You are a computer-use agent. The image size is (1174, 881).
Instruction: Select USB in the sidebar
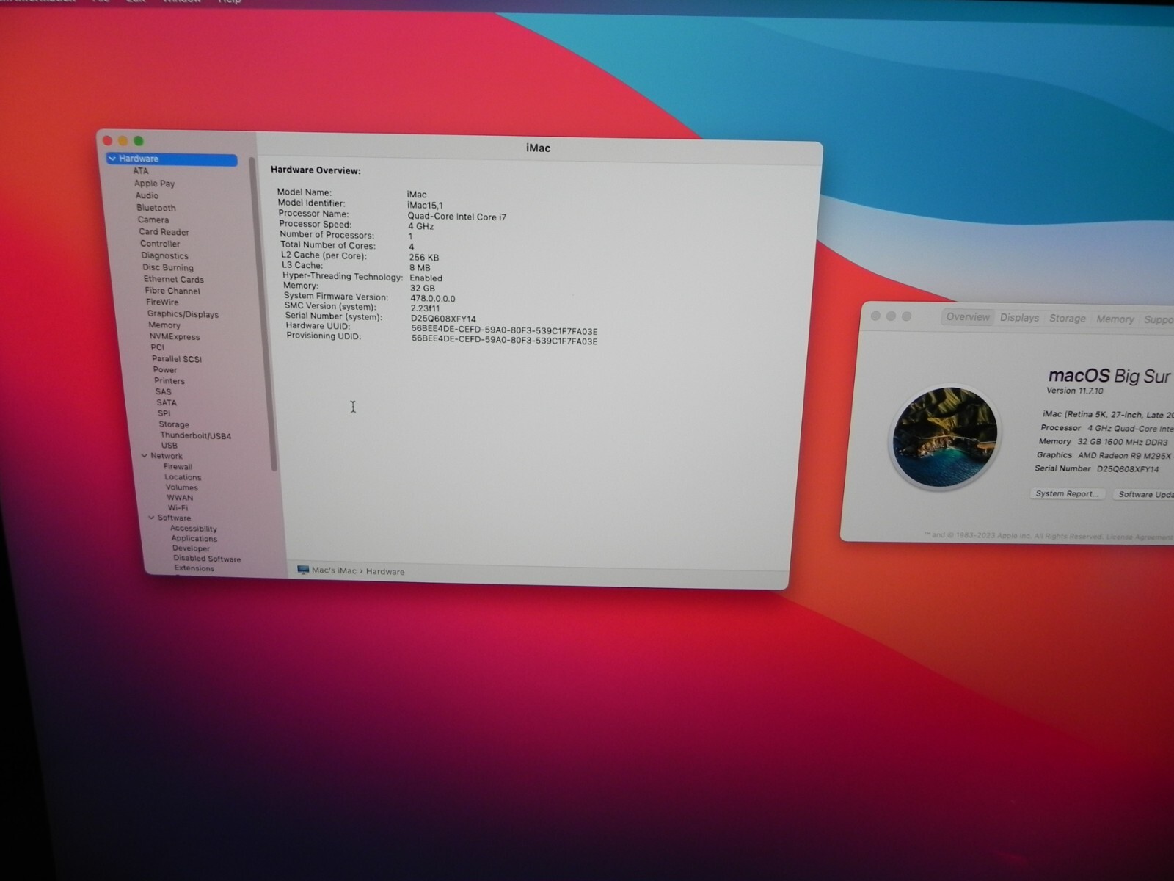[x=169, y=446]
